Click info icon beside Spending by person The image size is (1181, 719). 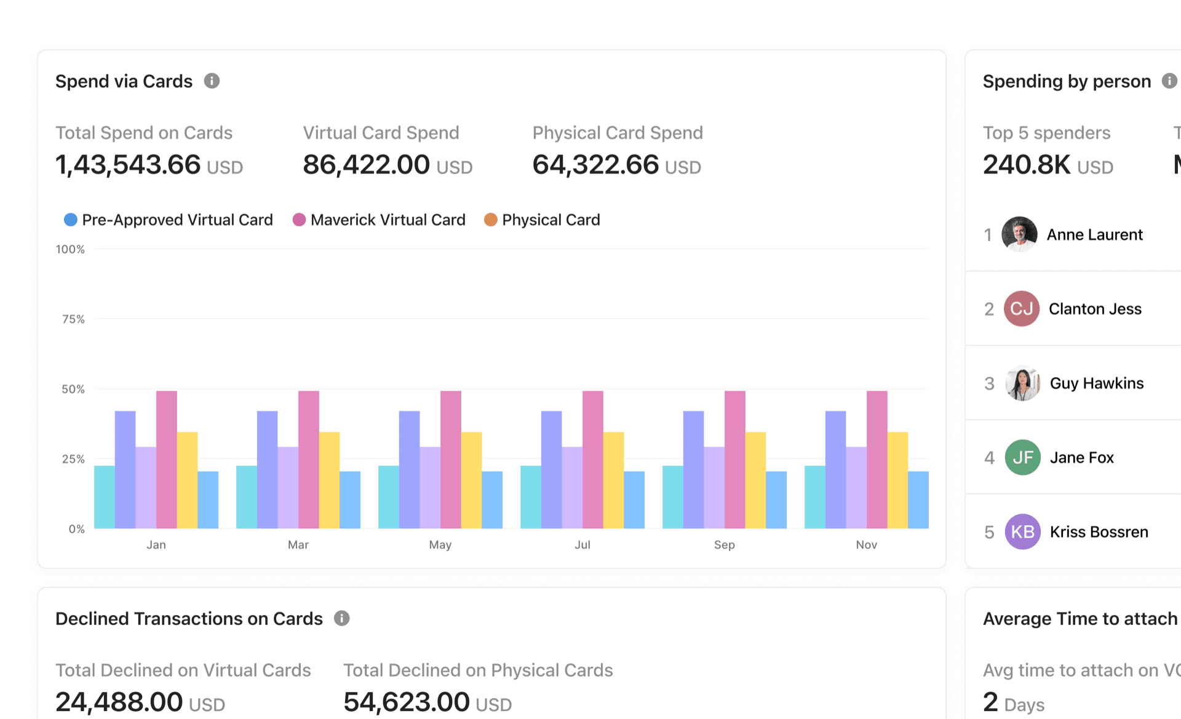[1169, 81]
